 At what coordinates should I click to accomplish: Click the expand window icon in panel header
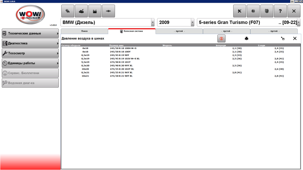(282, 39)
